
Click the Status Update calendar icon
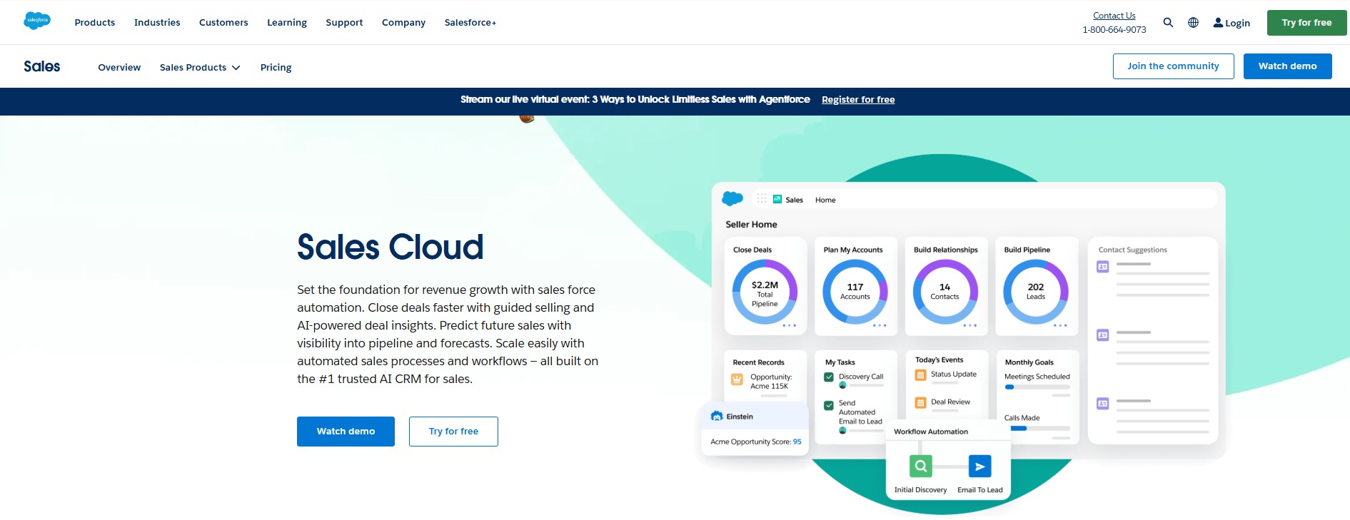pos(920,374)
